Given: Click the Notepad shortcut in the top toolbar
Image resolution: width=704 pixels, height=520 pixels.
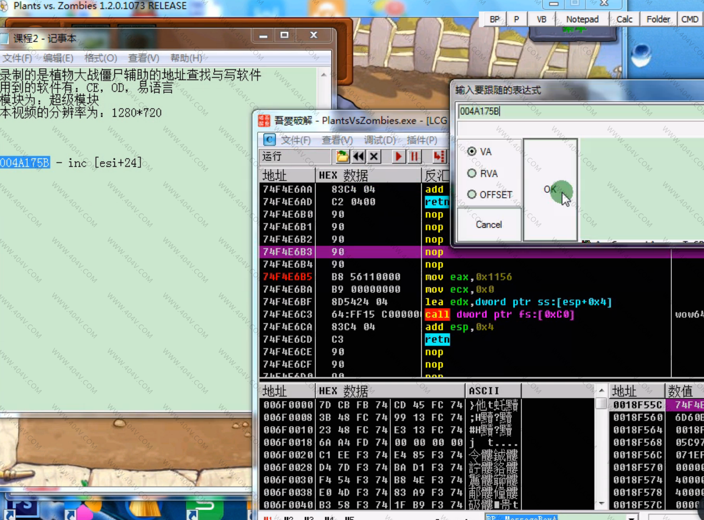Looking at the screenshot, I should 582,19.
